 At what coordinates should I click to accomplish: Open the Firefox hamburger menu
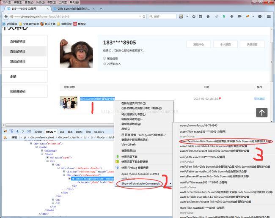pyautogui.click(x=269, y=16)
